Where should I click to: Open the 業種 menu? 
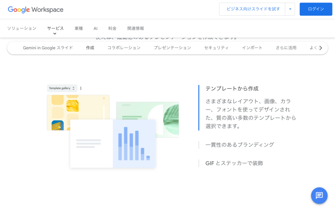pyautogui.click(x=79, y=29)
